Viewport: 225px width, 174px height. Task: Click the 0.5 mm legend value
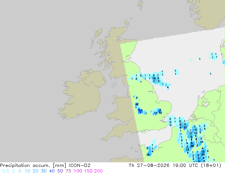point(6,171)
